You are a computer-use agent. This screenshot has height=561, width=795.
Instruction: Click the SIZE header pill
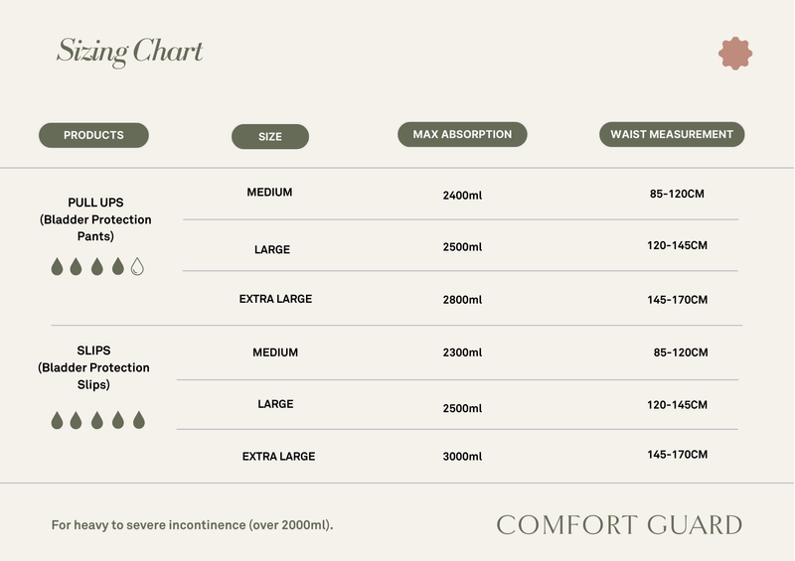[270, 136]
